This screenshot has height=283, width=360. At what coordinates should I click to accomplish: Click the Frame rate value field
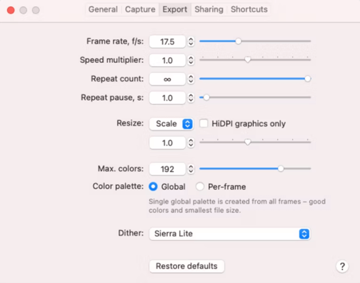167,41
